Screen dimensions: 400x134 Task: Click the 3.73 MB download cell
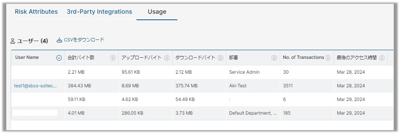(199, 113)
